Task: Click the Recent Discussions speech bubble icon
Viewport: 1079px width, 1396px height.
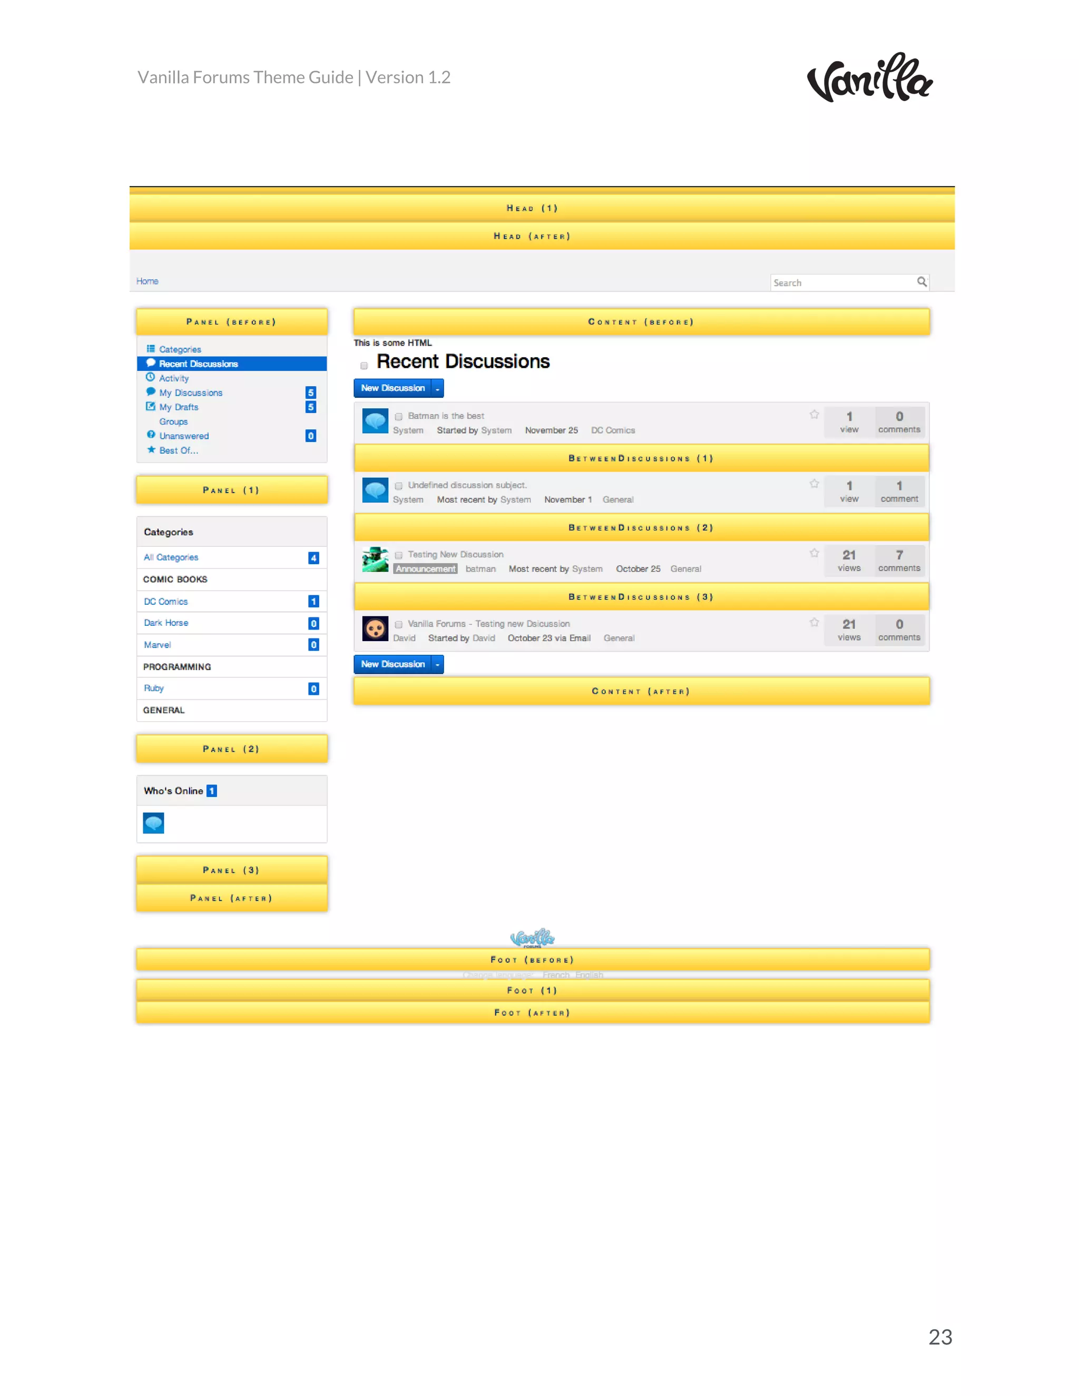Action: 151,362
